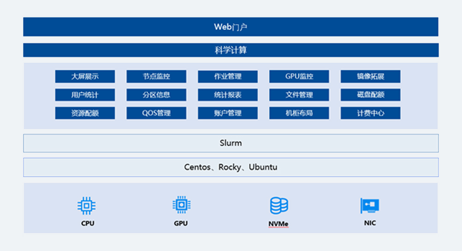
Task: Click the 文件管理 block
Action: (299, 95)
